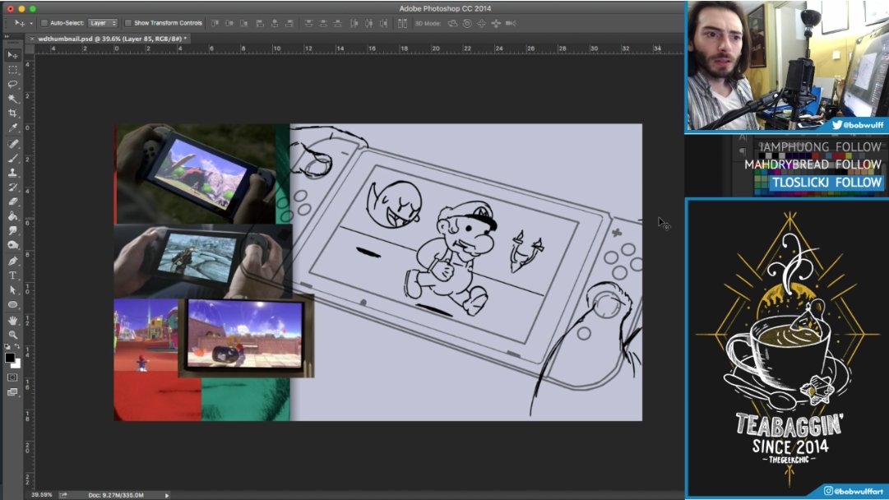Viewport: 889px width, 500px height.
Task: Distribute right edges of layers
Action: pyautogui.click(x=383, y=23)
